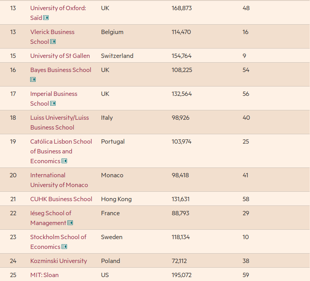Open University of Oxford: Saïd link
This screenshot has width=310, height=281.
point(58,13)
